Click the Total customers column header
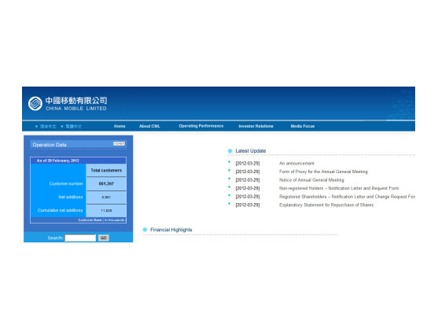The height and width of the screenshot is (329, 438). 106,170
